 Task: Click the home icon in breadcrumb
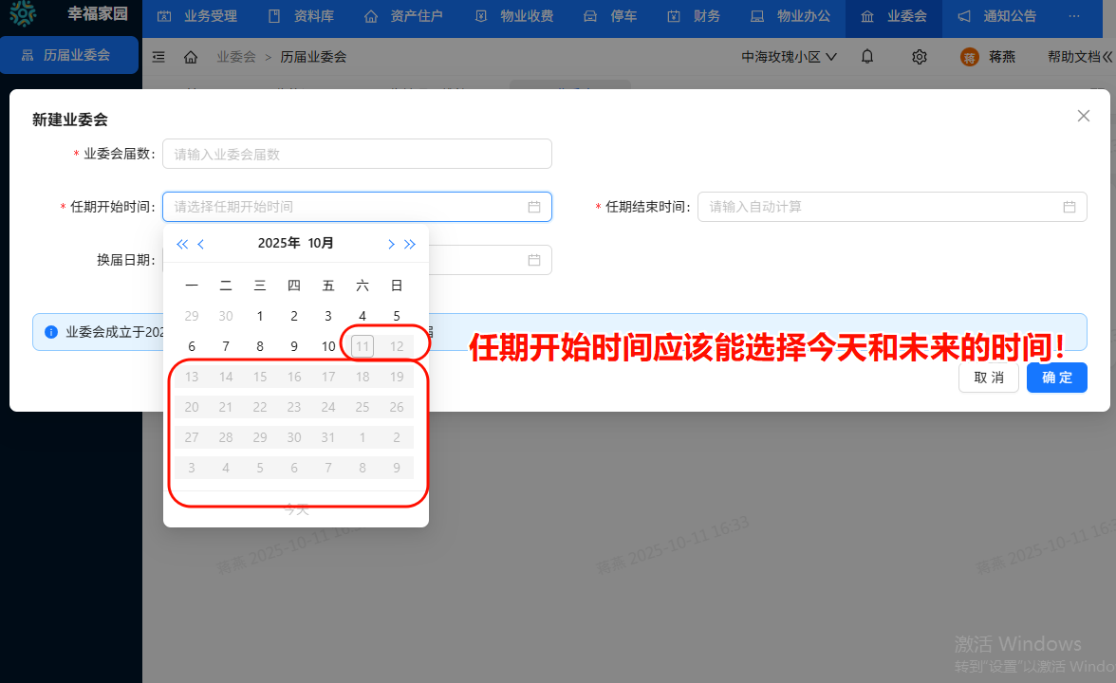(x=191, y=57)
